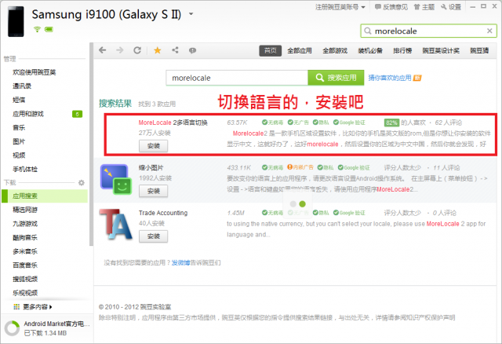
Task: Click the 缩小图片 app icon
Action: [x=116, y=180]
